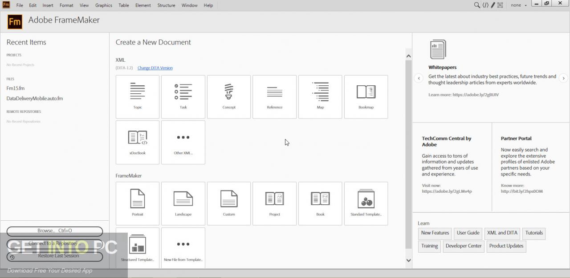Open the Developer Center button
The height and width of the screenshot is (278, 570).
coord(464,246)
